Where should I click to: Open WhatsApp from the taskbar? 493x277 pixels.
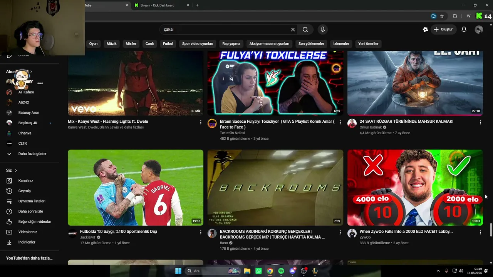pyautogui.click(x=258, y=271)
